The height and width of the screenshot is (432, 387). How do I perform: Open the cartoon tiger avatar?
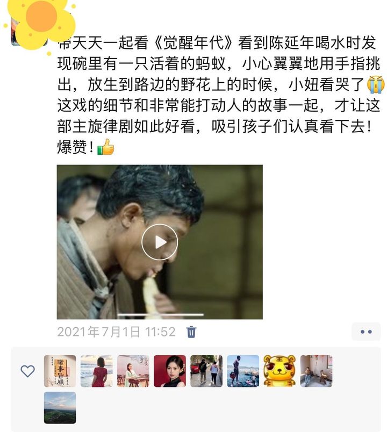[279, 371]
